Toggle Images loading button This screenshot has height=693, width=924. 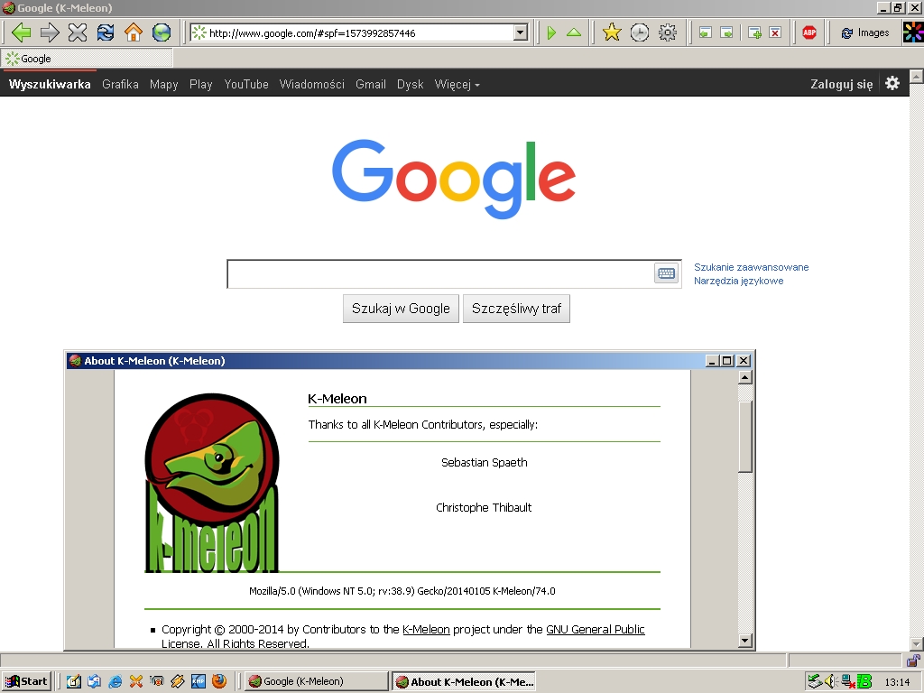pyautogui.click(x=864, y=33)
